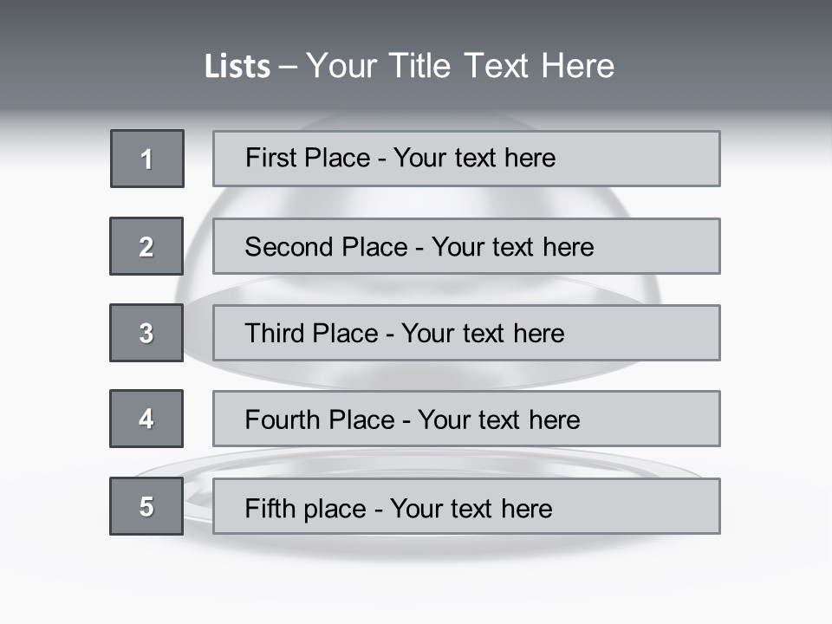The width and height of the screenshot is (832, 624).
Task: Select 'Your Title Text Here' in heading
Action: pyautogui.click(x=460, y=66)
